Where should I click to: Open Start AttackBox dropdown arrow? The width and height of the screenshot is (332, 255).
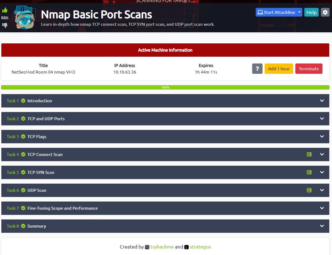299,12
